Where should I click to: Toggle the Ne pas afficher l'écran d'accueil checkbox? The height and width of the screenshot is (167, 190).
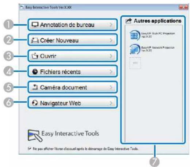pos(29,149)
